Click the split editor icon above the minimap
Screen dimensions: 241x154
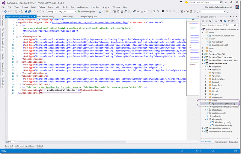[x=193, y=20]
